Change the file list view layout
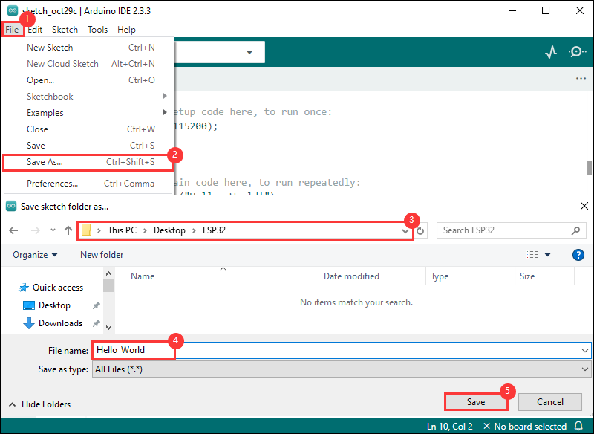This screenshot has width=594, height=434. click(532, 255)
